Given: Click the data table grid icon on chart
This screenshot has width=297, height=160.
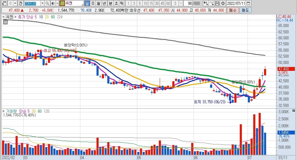Looking at the screenshot, I should point(5,22).
